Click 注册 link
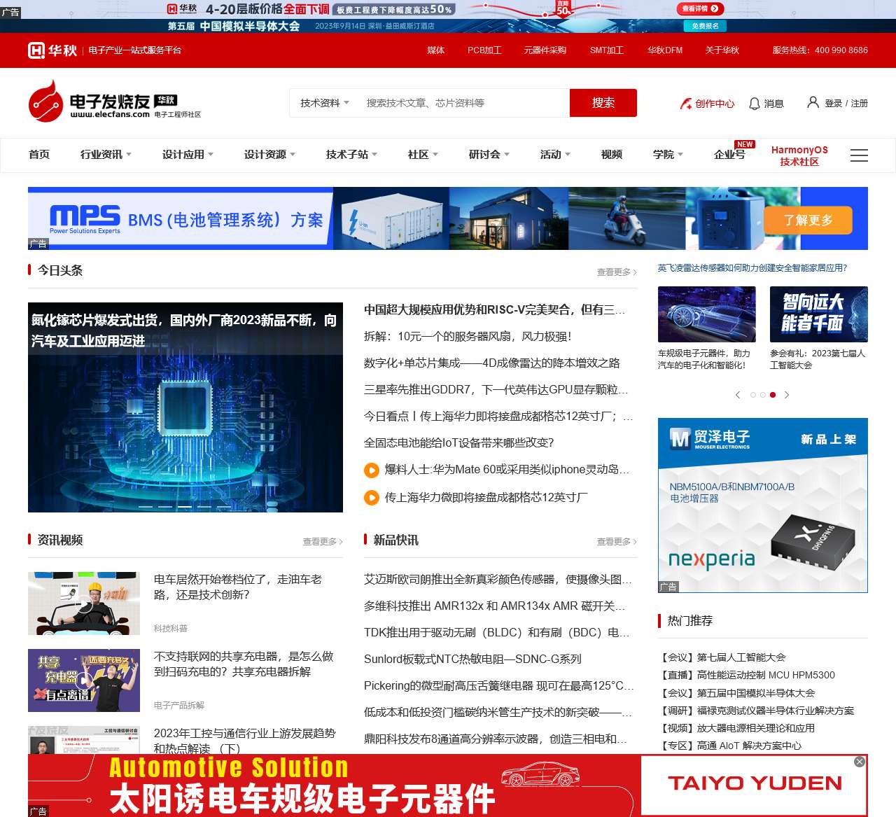896x817 pixels. tap(860, 104)
